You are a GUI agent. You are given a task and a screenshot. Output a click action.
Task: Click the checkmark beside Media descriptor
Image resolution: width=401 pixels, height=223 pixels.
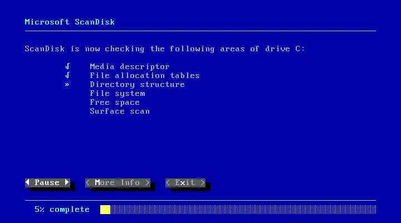click(67, 66)
